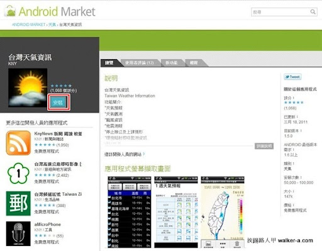
Task: Switch to the 權限 permissions tab
Action: 194,63
